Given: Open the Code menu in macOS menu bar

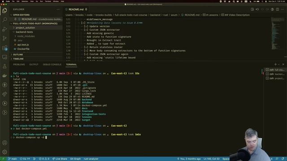Looking at the screenshot, I should [x=8, y=1].
